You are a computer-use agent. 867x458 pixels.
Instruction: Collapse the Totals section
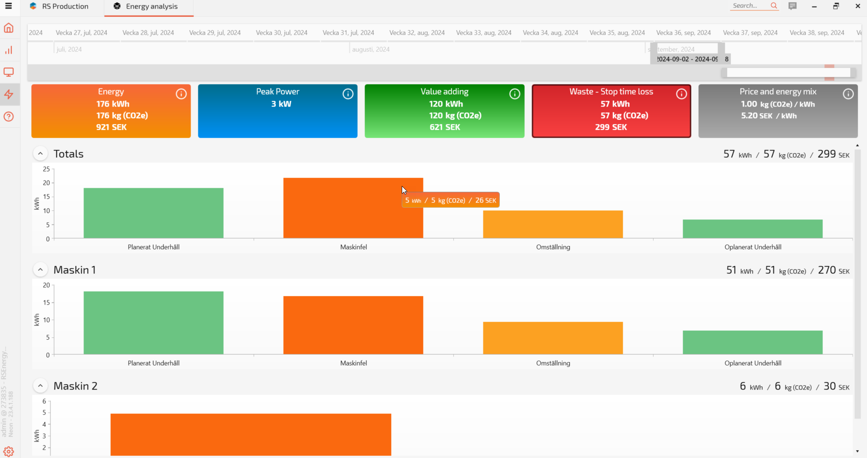40,154
